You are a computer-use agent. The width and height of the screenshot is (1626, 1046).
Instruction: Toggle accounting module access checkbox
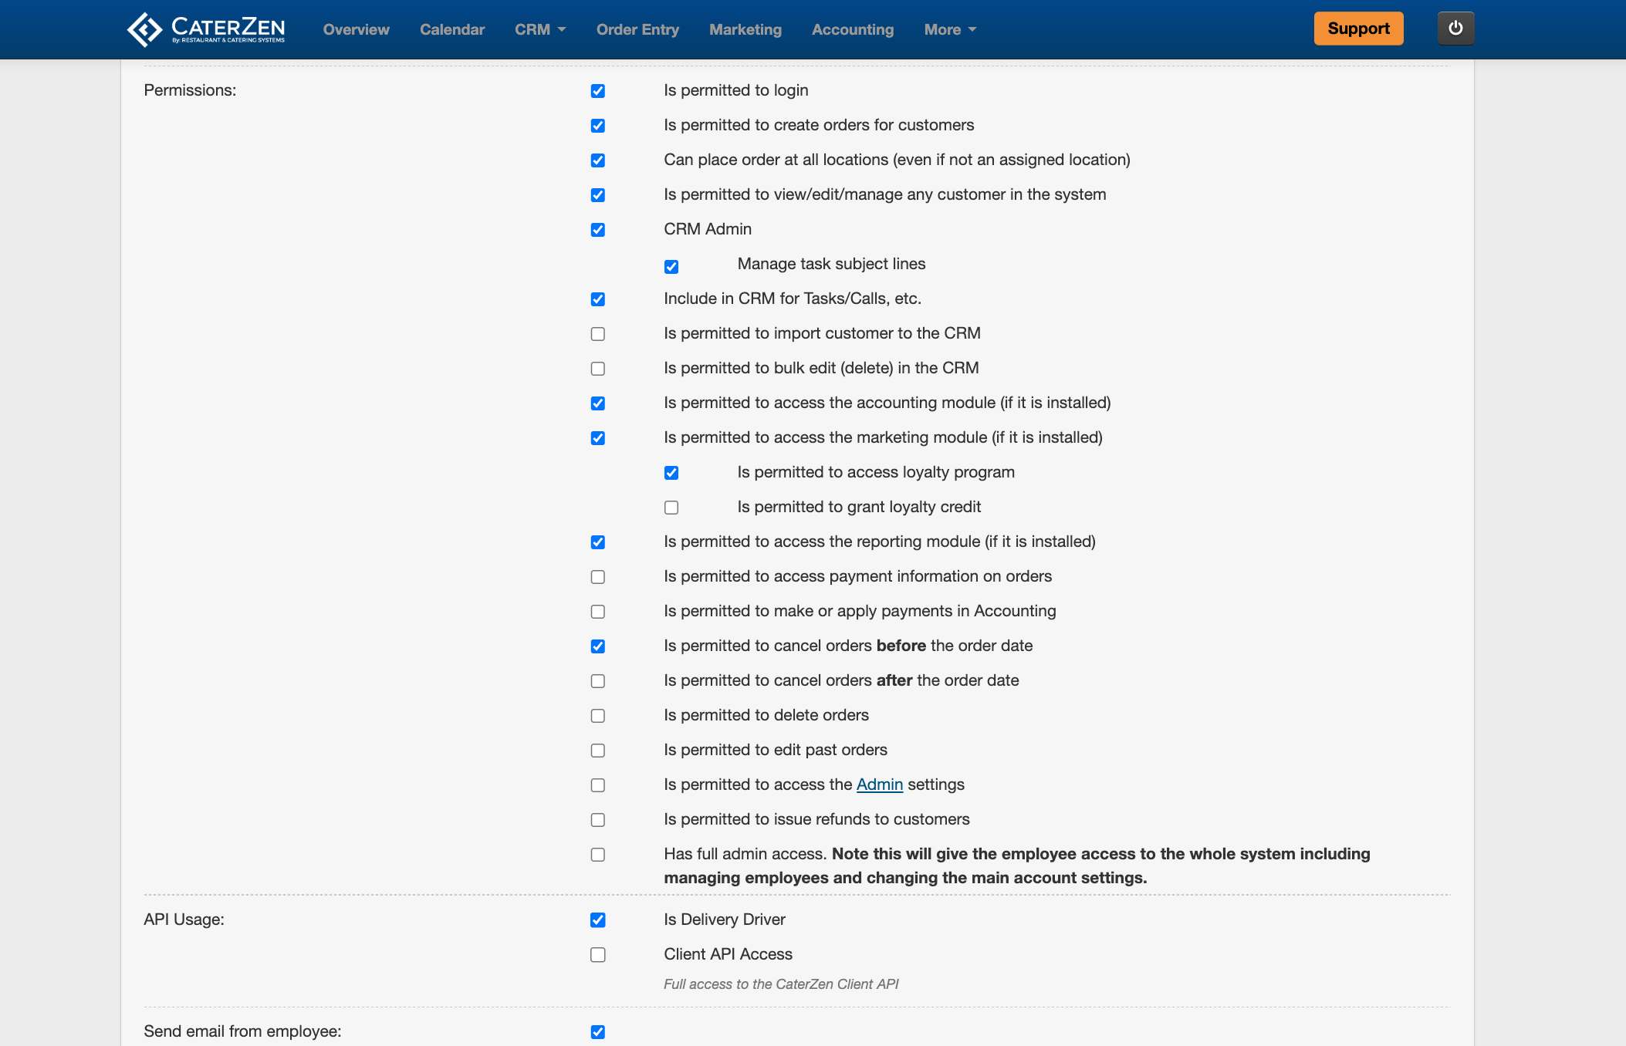click(x=598, y=403)
